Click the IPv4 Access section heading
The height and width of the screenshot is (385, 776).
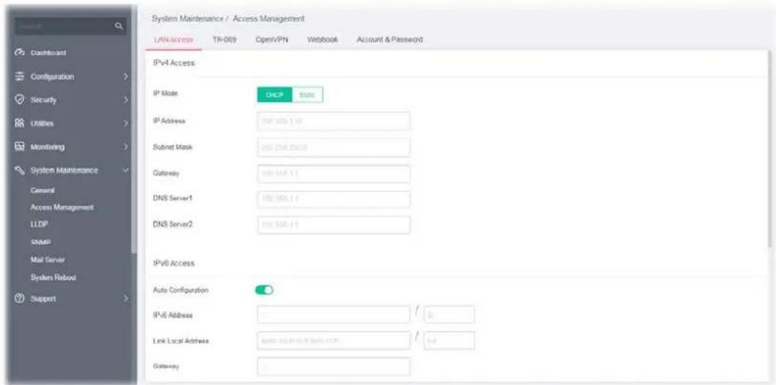[x=174, y=64]
